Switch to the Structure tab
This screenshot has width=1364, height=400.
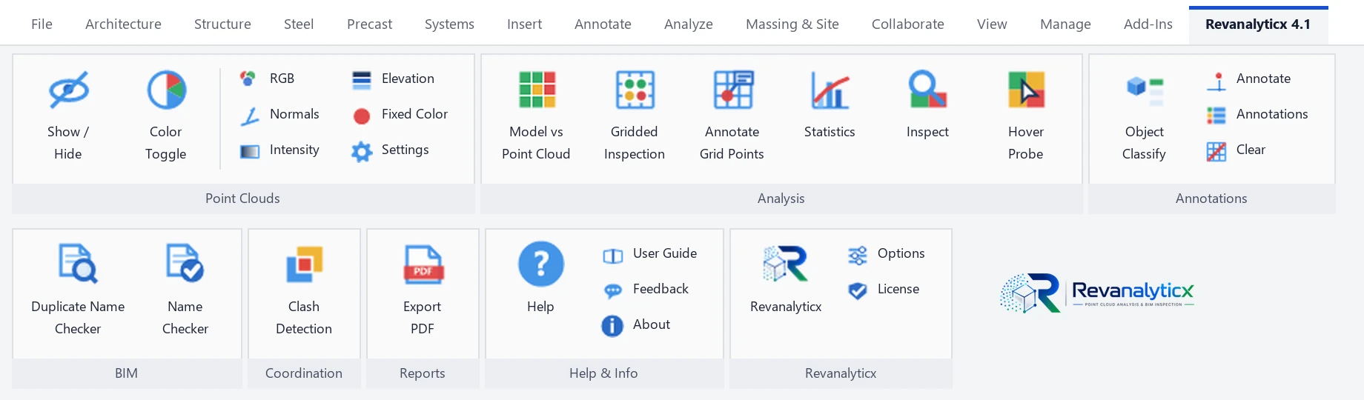click(222, 24)
